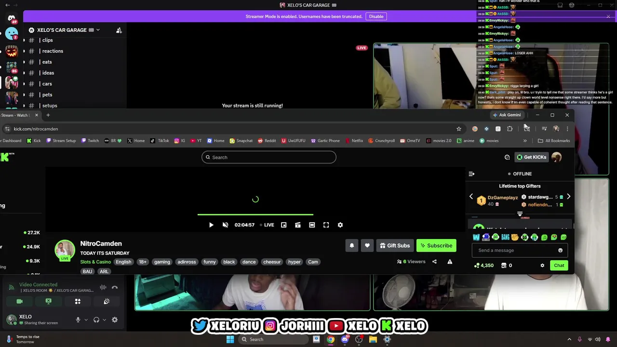Click the green Subscribe button

point(436,246)
